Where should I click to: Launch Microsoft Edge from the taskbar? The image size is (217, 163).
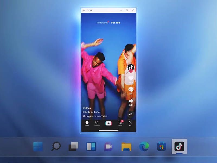(x=144, y=146)
